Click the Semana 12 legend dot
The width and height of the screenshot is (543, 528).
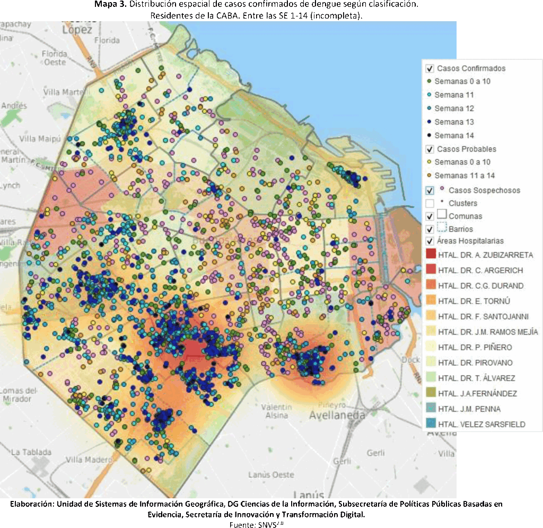click(429, 108)
